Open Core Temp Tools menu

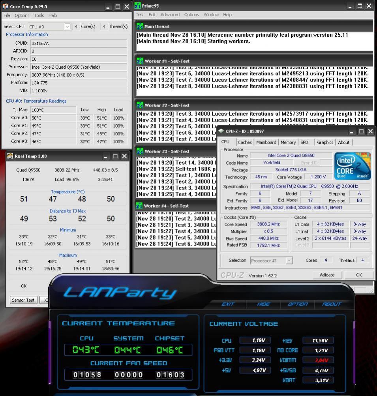(x=39, y=15)
